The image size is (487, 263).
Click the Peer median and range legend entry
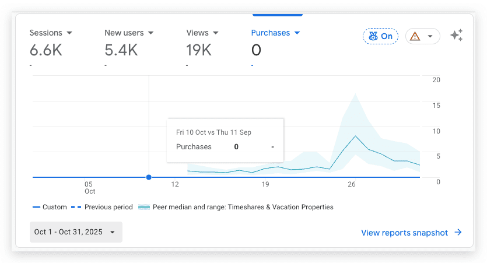coord(236,207)
